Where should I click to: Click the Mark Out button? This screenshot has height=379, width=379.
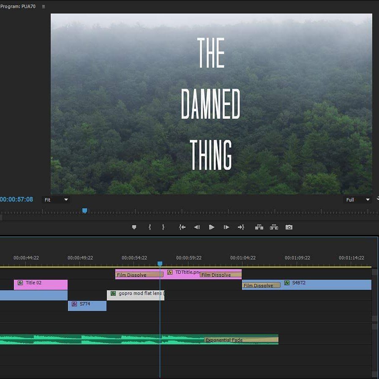point(163,227)
